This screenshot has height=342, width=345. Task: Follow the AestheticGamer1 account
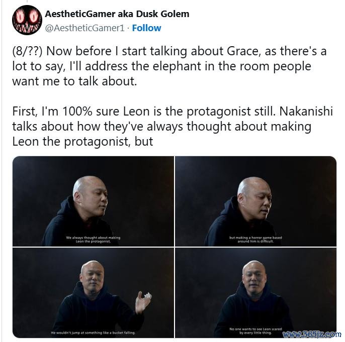tap(146, 28)
